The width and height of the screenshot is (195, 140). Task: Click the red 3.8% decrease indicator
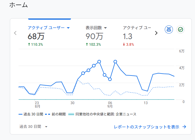coord(128,45)
